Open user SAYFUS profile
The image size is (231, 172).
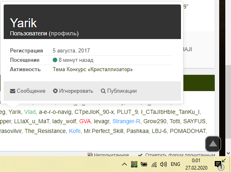[194, 121]
